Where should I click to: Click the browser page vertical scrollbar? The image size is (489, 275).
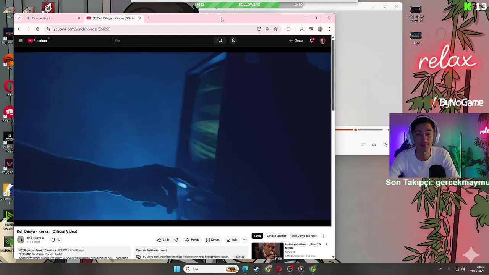(x=333, y=76)
